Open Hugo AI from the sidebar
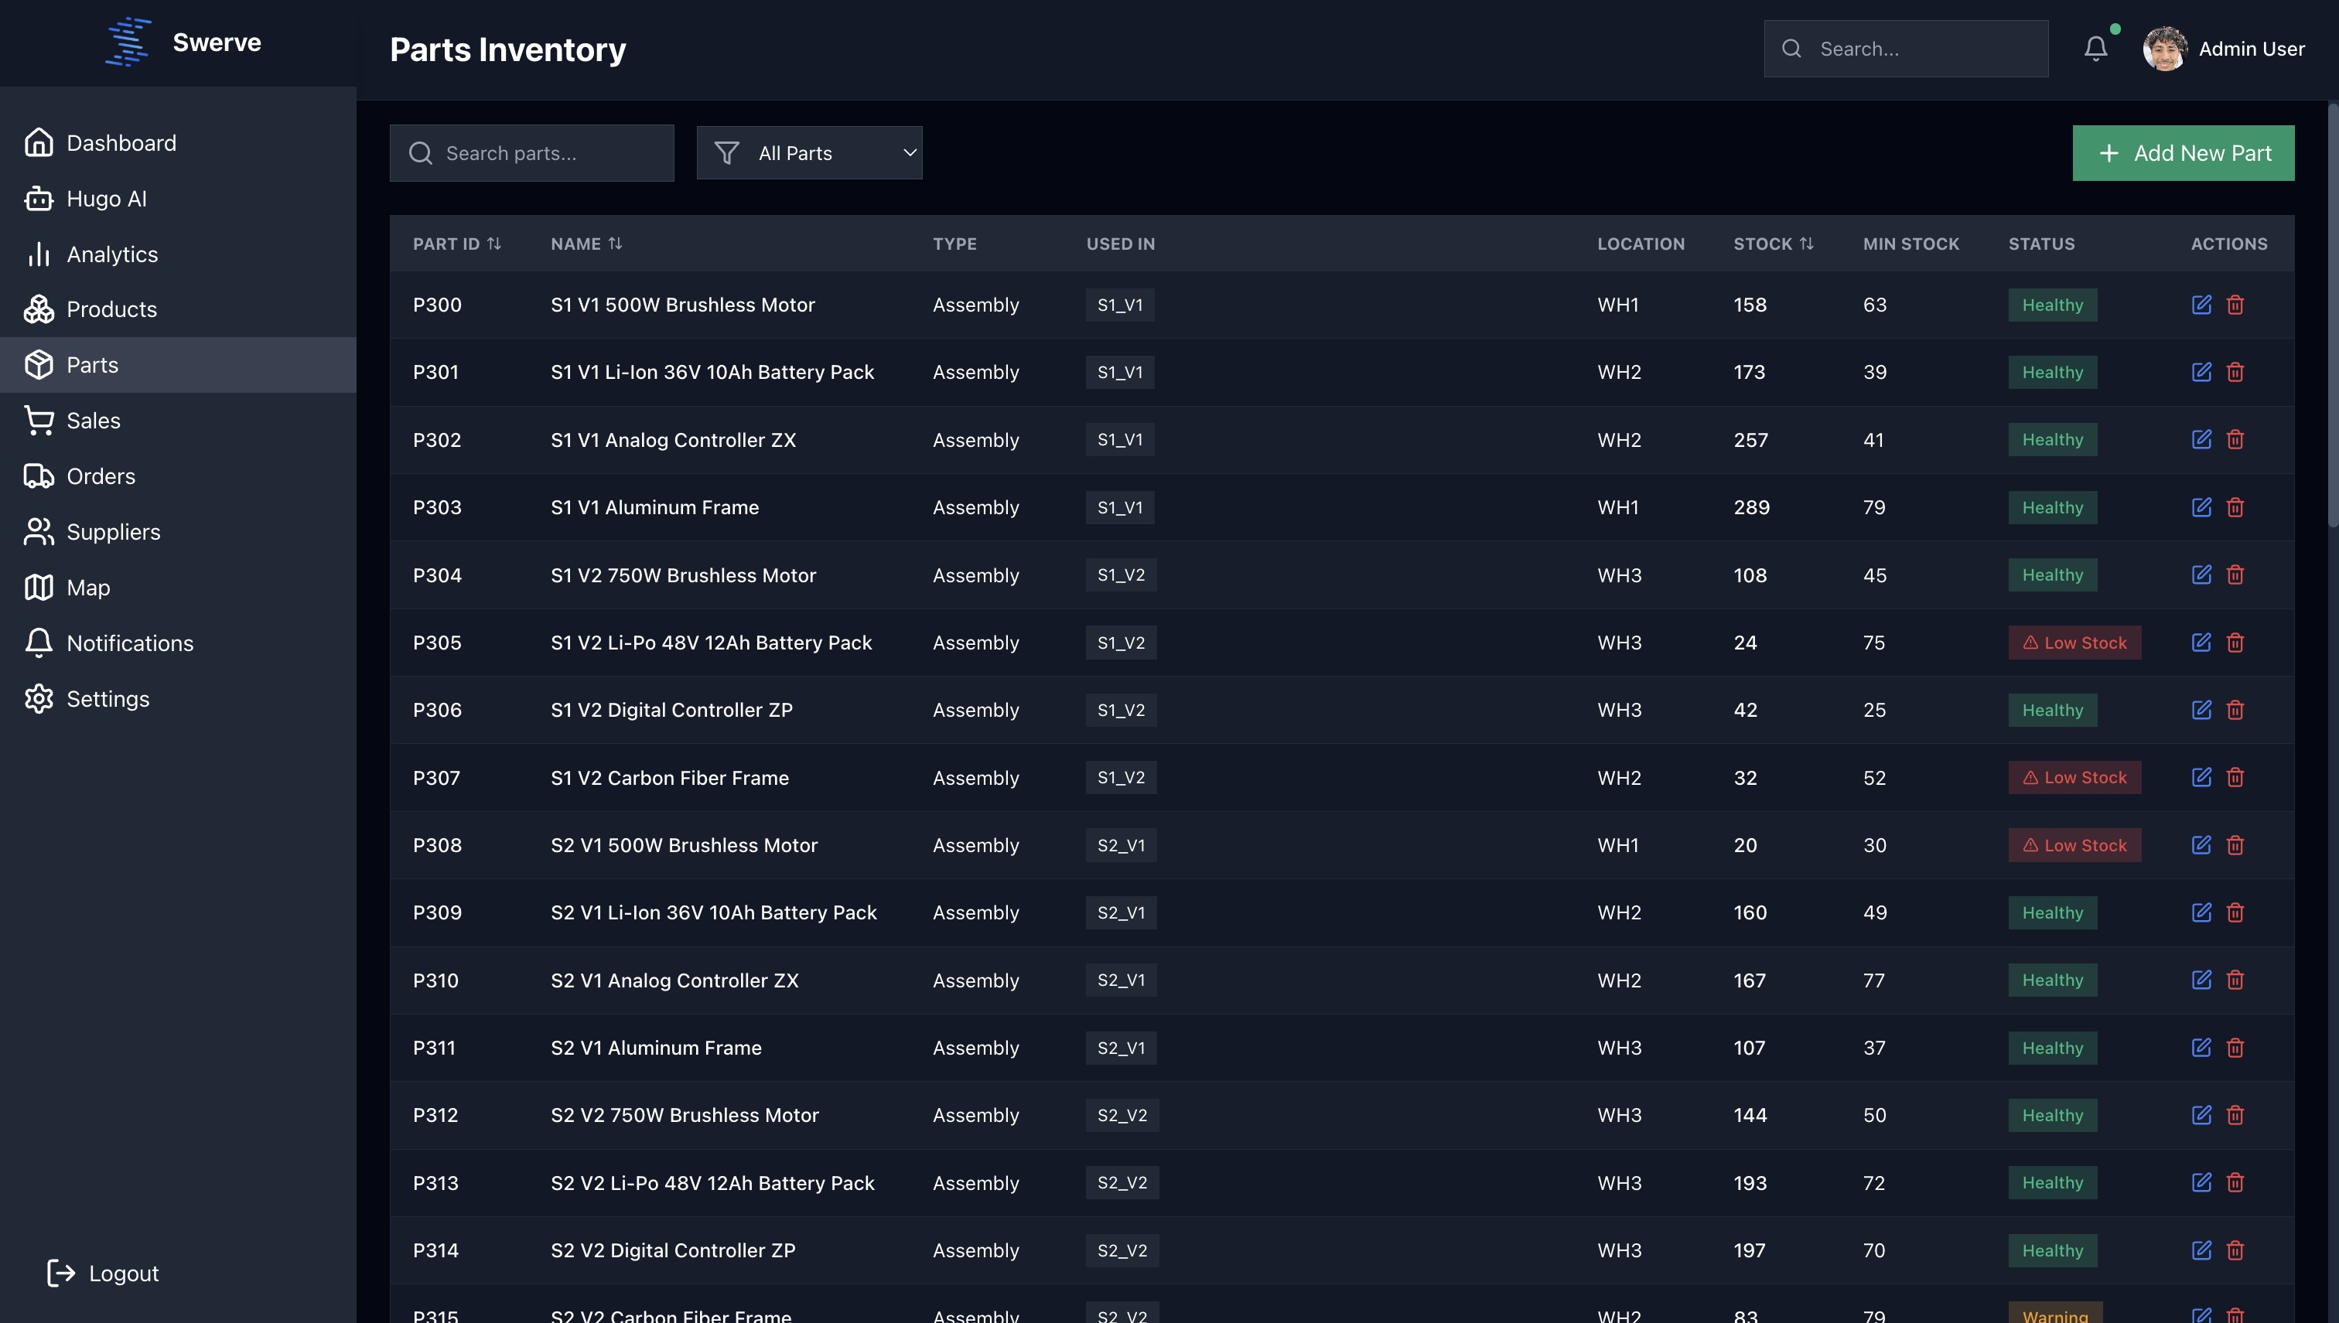Screen dimensions: 2339x1323 point(105,198)
